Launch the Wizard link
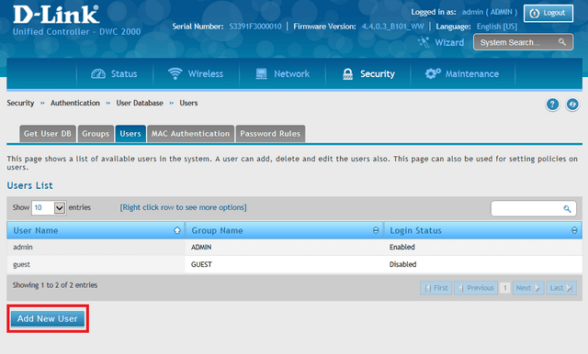The image size is (588, 354). [x=449, y=43]
